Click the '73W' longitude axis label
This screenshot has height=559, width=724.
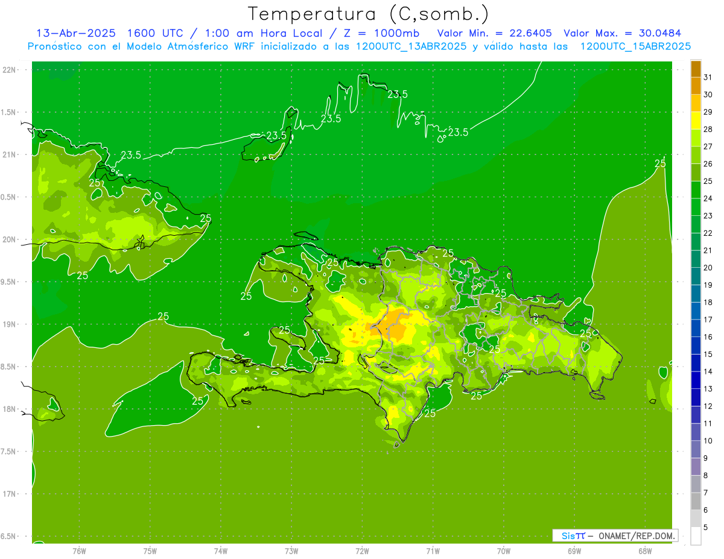pyautogui.click(x=291, y=551)
